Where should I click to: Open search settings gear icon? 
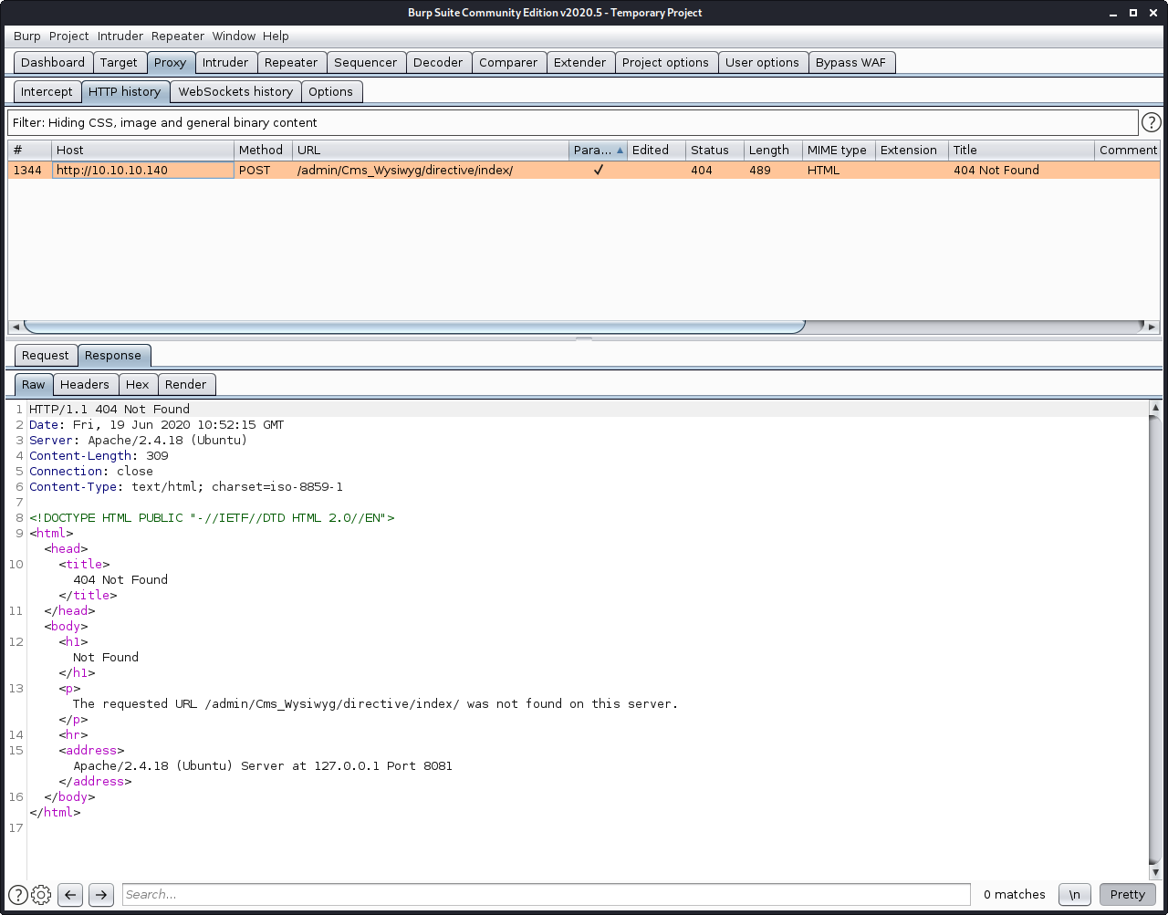[40, 895]
